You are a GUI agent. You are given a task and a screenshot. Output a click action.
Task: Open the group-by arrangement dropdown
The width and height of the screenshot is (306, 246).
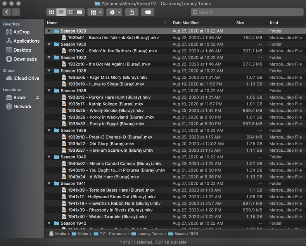(x=95, y=12)
